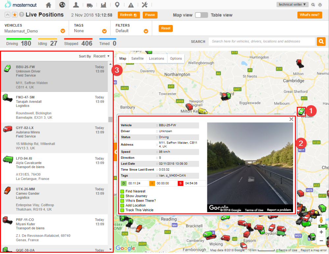Image resolution: width=329 pixels, height=254 pixels.
Task: Filter by Driving status count
Action: click(x=19, y=43)
